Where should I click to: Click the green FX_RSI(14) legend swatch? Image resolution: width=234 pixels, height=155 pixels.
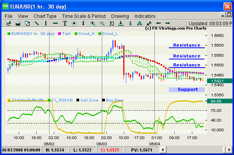[49, 100]
